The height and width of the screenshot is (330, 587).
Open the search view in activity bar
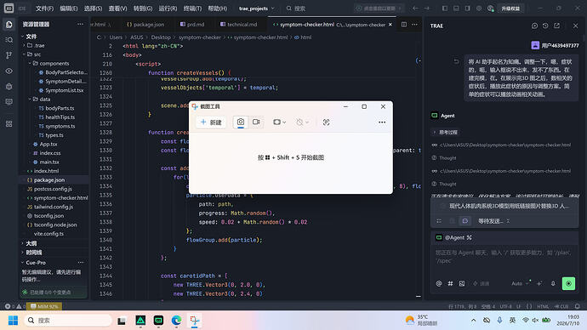tap(9, 40)
